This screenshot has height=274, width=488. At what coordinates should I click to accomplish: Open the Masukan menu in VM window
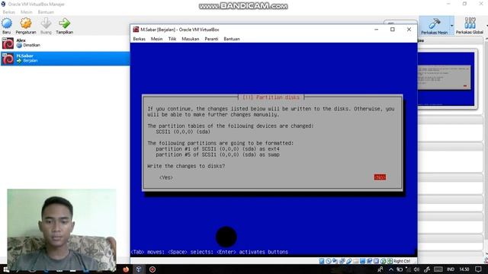click(190, 39)
